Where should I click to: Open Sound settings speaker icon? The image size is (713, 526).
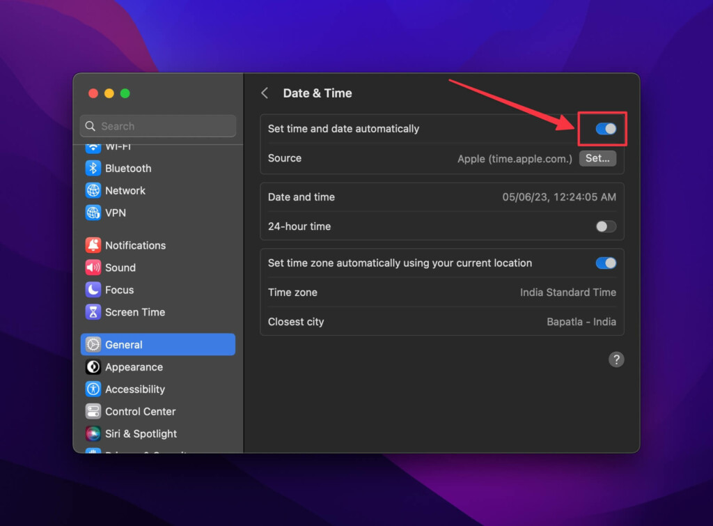(x=93, y=268)
